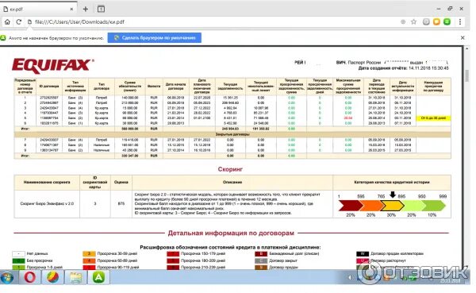
Task: Click the report creation date '14.11.2018 15:30:45'
Action: [x=428, y=68]
